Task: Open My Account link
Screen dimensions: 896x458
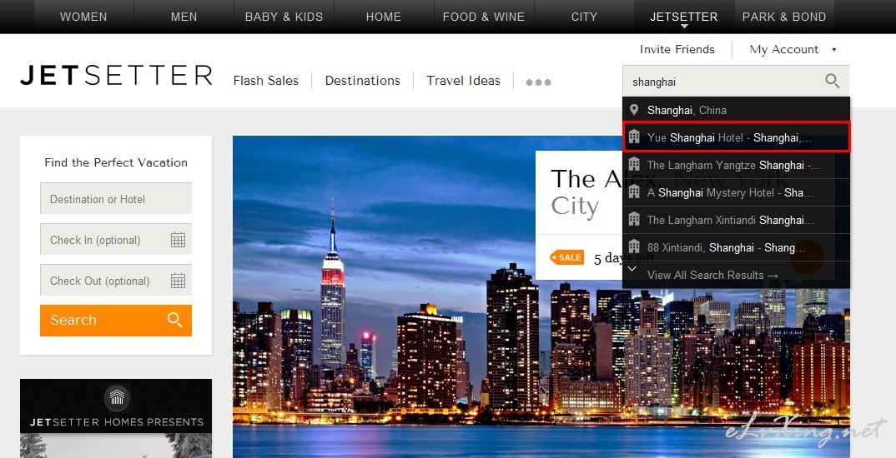Action: (x=784, y=50)
